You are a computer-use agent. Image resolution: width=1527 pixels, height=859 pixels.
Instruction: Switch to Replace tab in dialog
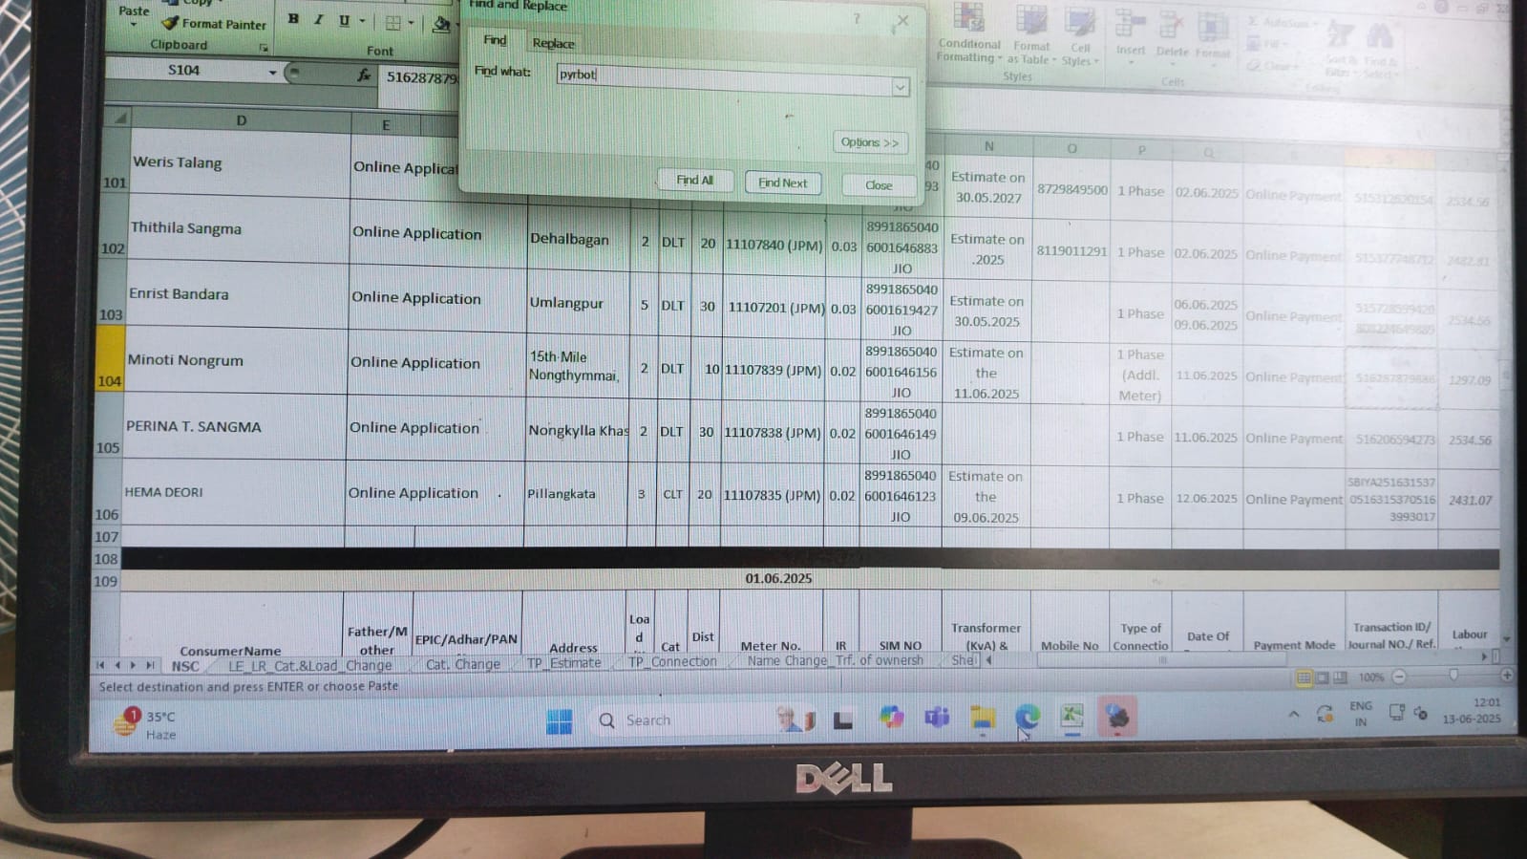(x=553, y=43)
